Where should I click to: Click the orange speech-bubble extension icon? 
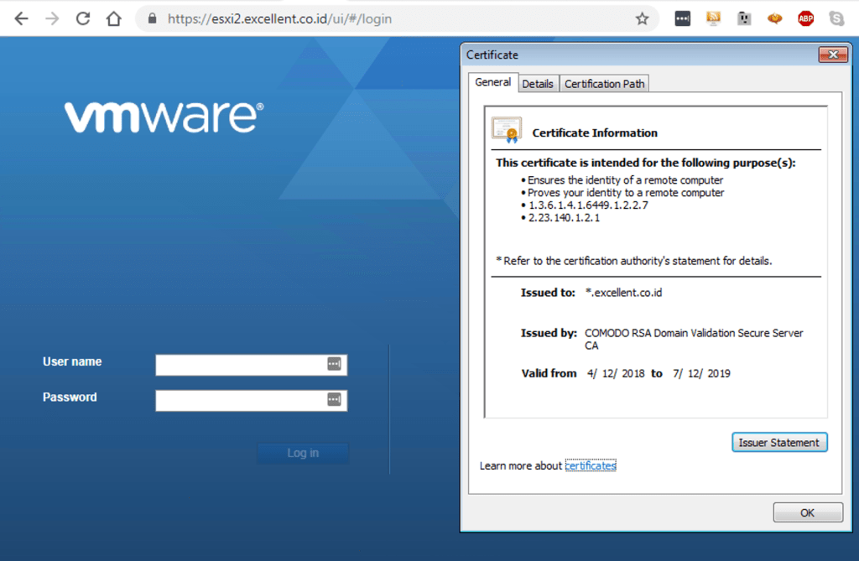775,18
